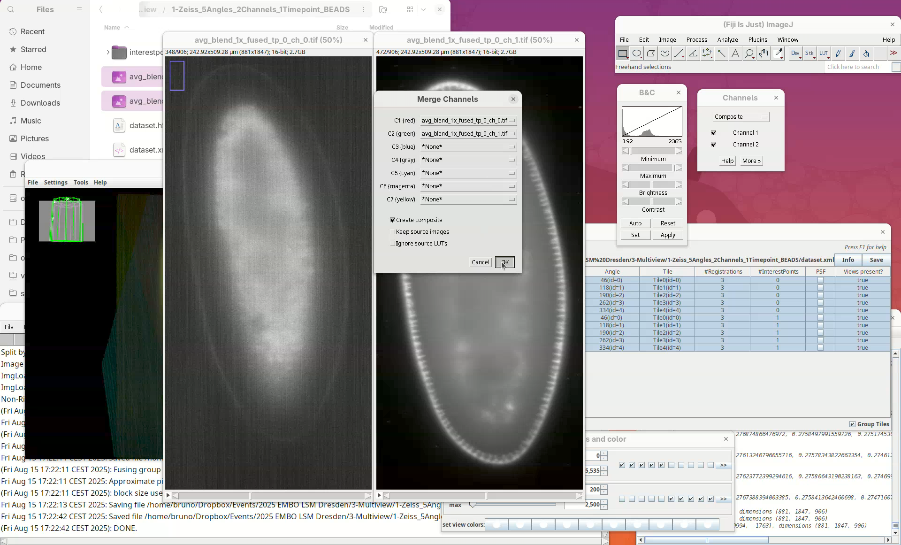Select the Oval selection tool
Viewport: 901px width, 545px height.
tap(637, 54)
